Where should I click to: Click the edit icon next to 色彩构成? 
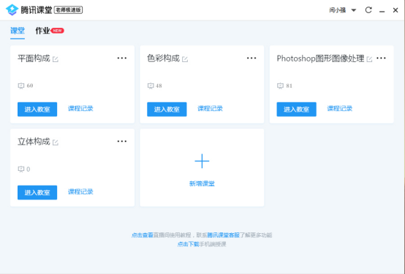pyautogui.click(x=185, y=59)
